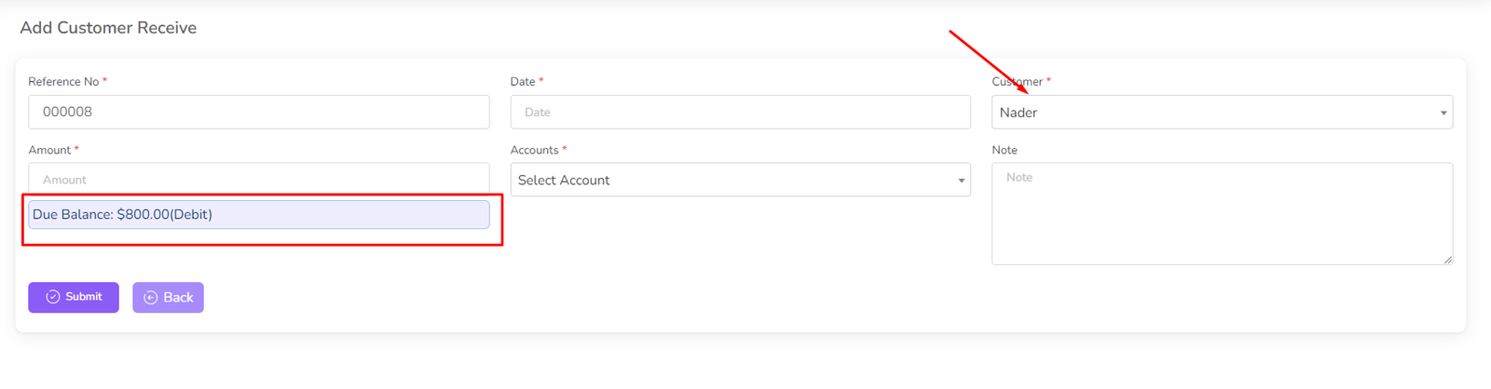Image resolution: width=1491 pixels, height=389 pixels.
Task: Click the Date field label
Action: point(523,82)
